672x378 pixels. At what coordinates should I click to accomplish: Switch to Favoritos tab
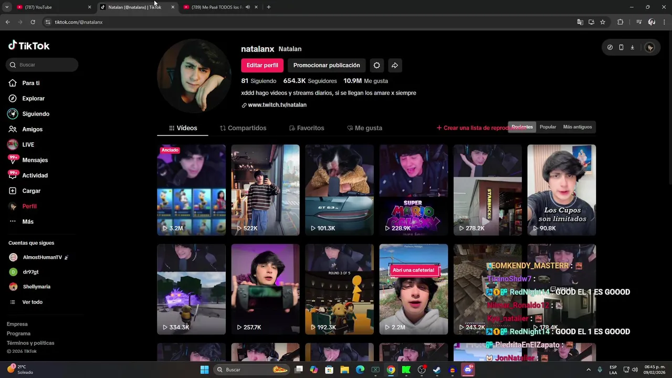coord(307,128)
